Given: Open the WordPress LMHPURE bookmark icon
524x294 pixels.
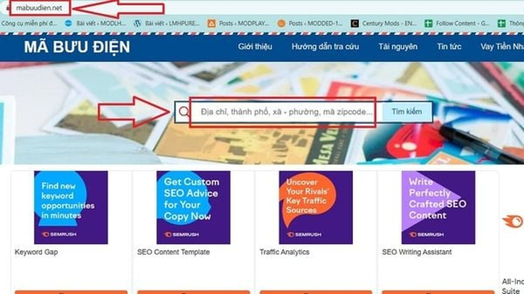Looking at the screenshot, I should [x=137, y=23].
